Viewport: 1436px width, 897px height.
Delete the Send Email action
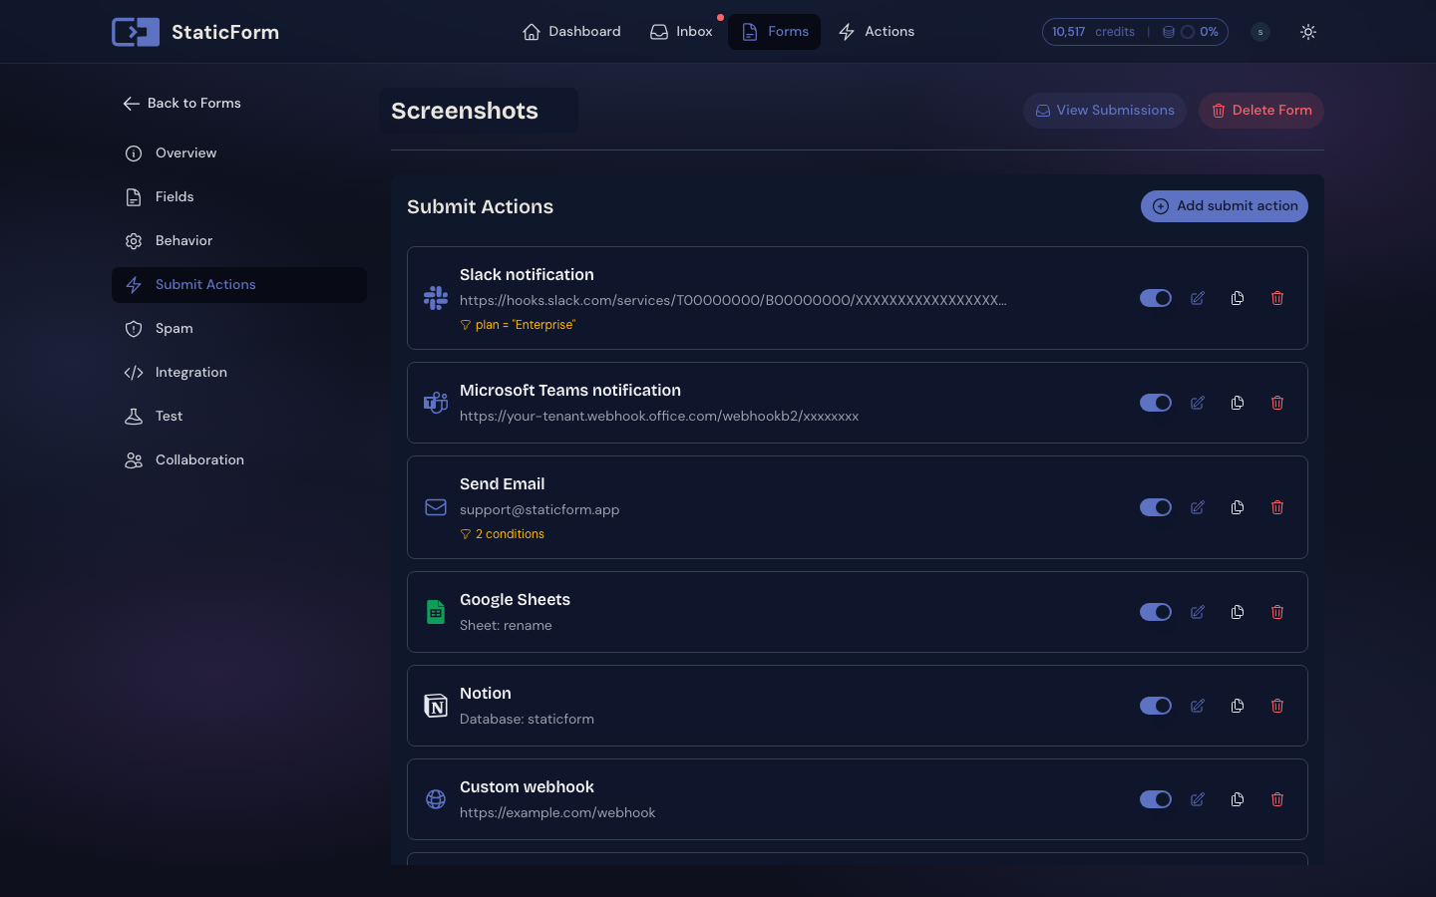click(1277, 507)
